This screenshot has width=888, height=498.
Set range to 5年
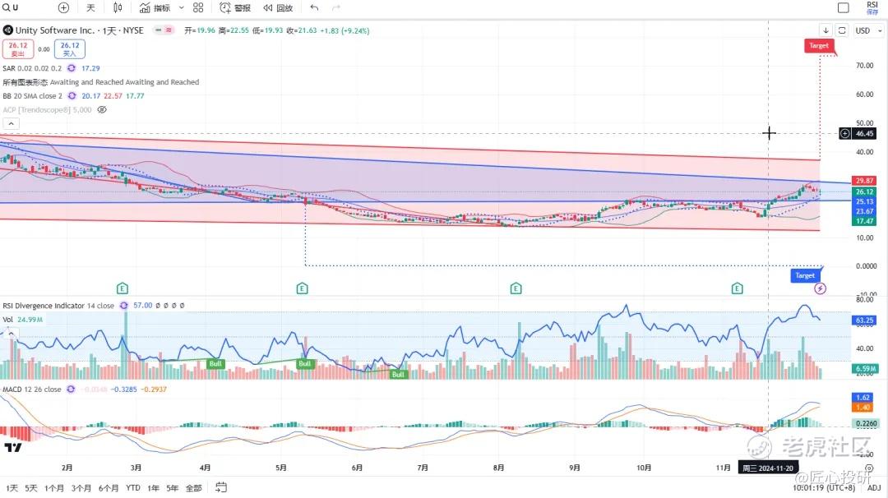click(x=172, y=488)
